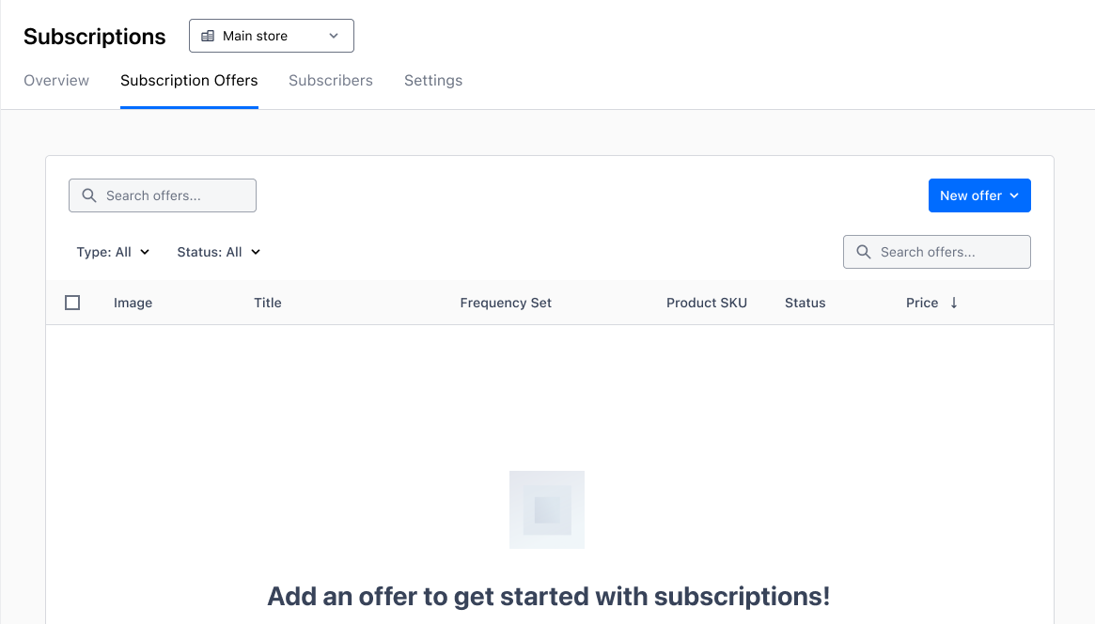Click the magnifier icon in left search box
The height and width of the screenshot is (624, 1095).
89,195
